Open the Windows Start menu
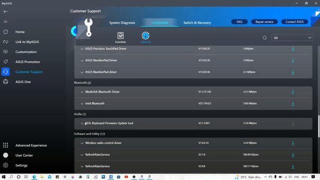The image size is (320, 180). point(3,177)
